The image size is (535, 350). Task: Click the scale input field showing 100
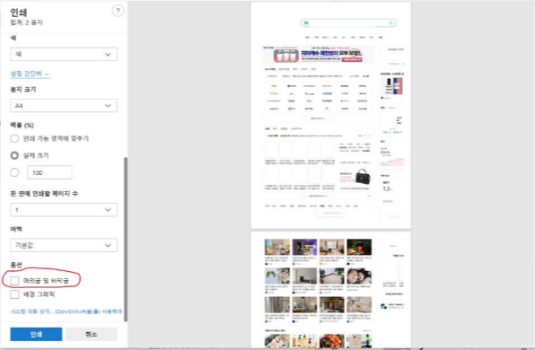point(49,172)
